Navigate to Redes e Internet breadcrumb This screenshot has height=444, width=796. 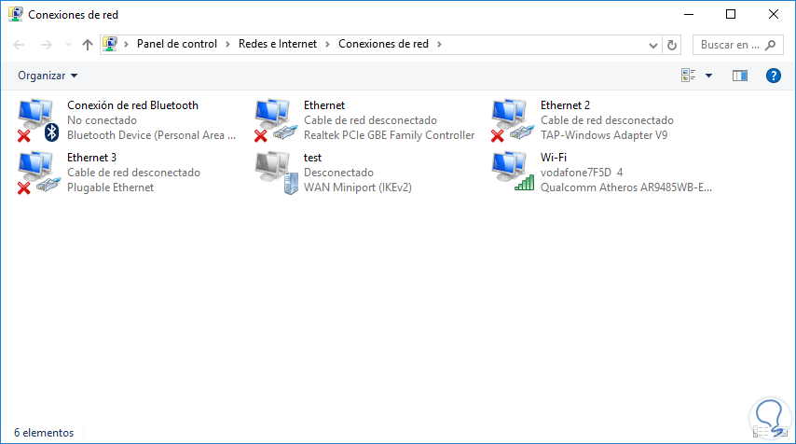point(278,44)
